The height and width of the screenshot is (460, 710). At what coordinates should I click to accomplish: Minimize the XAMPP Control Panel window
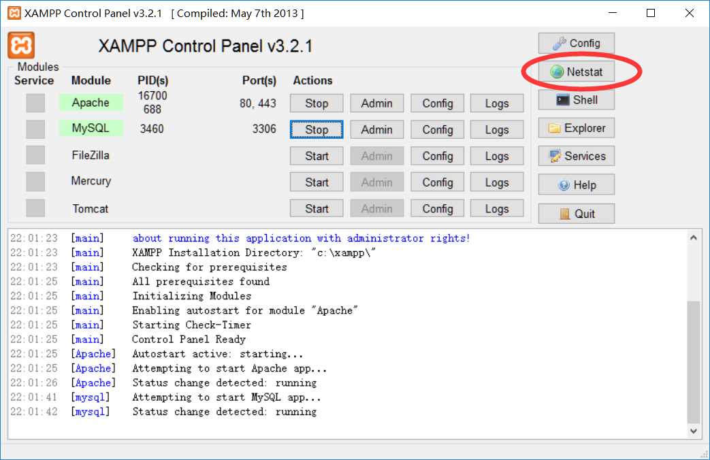coord(612,13)
